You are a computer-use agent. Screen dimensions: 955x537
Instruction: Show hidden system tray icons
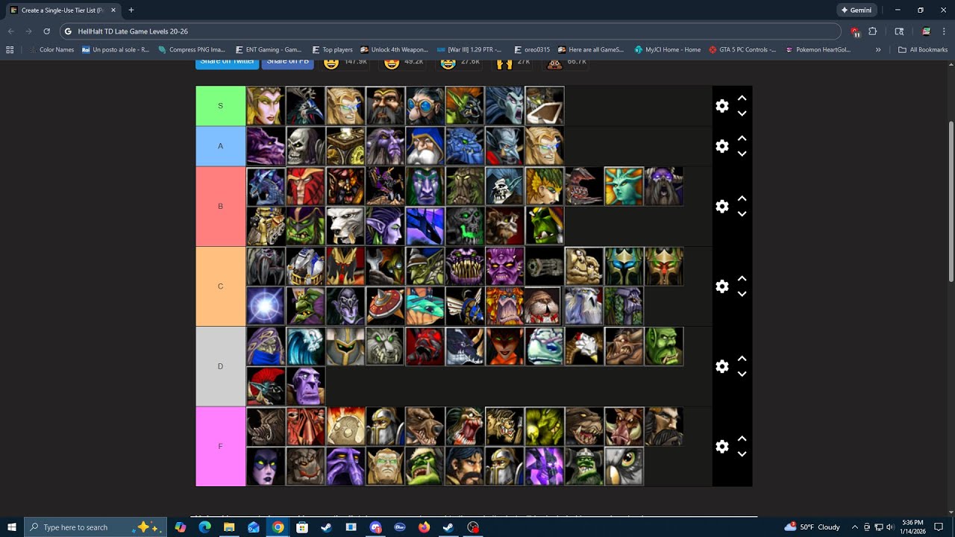tap(855, 527)
